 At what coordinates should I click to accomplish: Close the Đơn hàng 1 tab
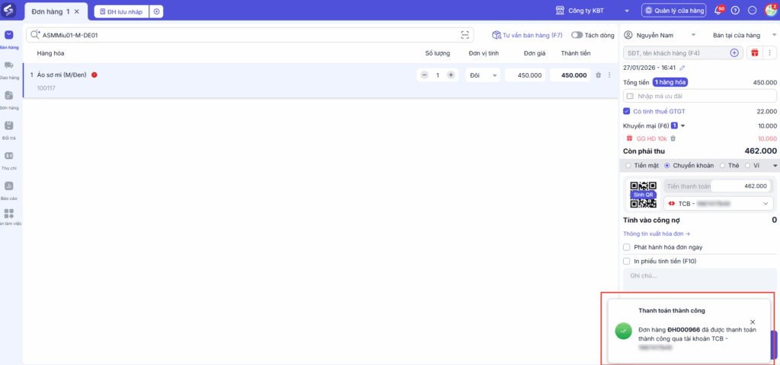pyautogui.click(x=76, y=11)
